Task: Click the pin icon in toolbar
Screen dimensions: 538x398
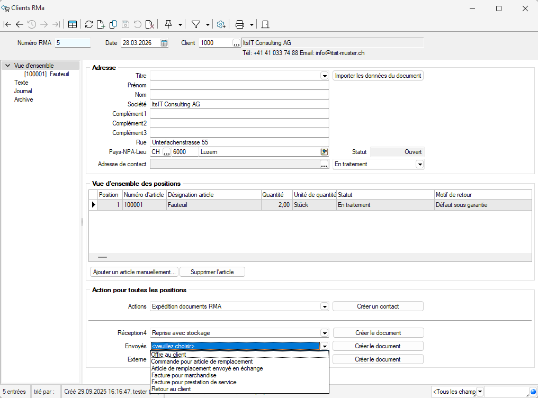Action: [x=168, y=24]
